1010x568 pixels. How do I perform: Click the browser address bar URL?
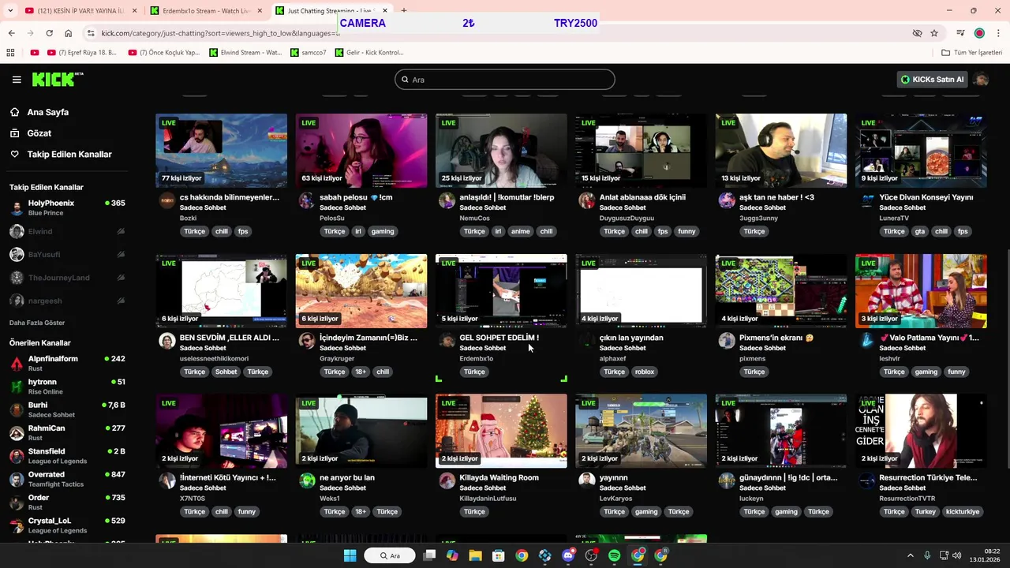click(x=219, y=33)
